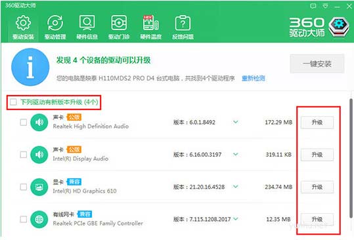Open the 反馈问题 clipboard icon

[x=183, y=22]
